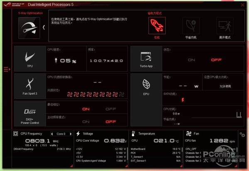Expand the CPU Frequency panel corner arrow
Screen dimensions: 249x171
point(72,166)
